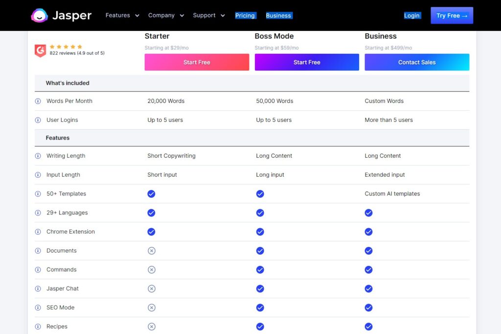Click the info icon beside 50+ Templates
501x334 pixels.
(x=38, y=194)
